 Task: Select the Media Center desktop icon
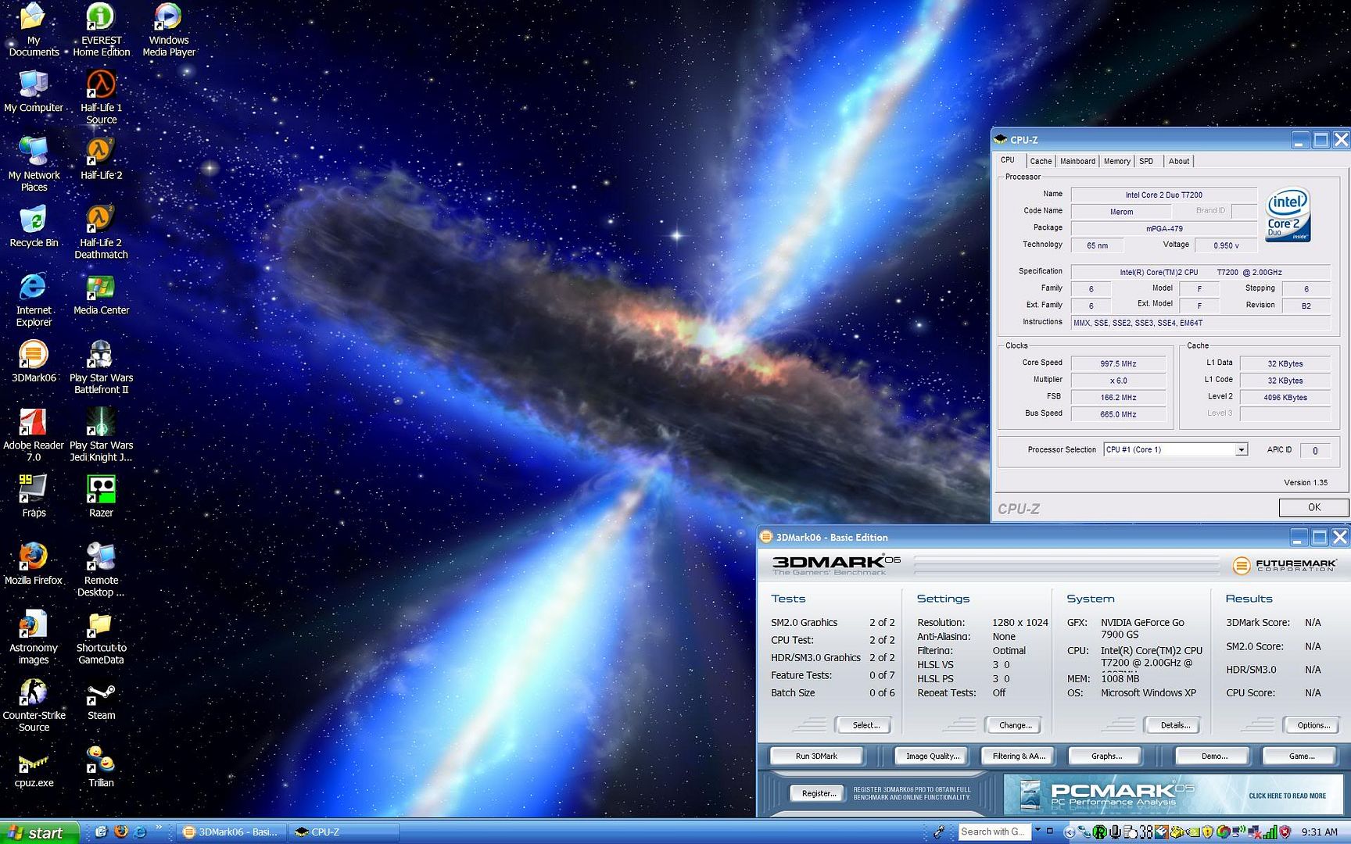tap(101, 294)
